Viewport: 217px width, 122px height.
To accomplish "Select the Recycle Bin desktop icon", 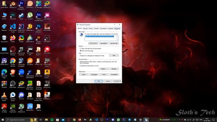I will tap(4, 39).
